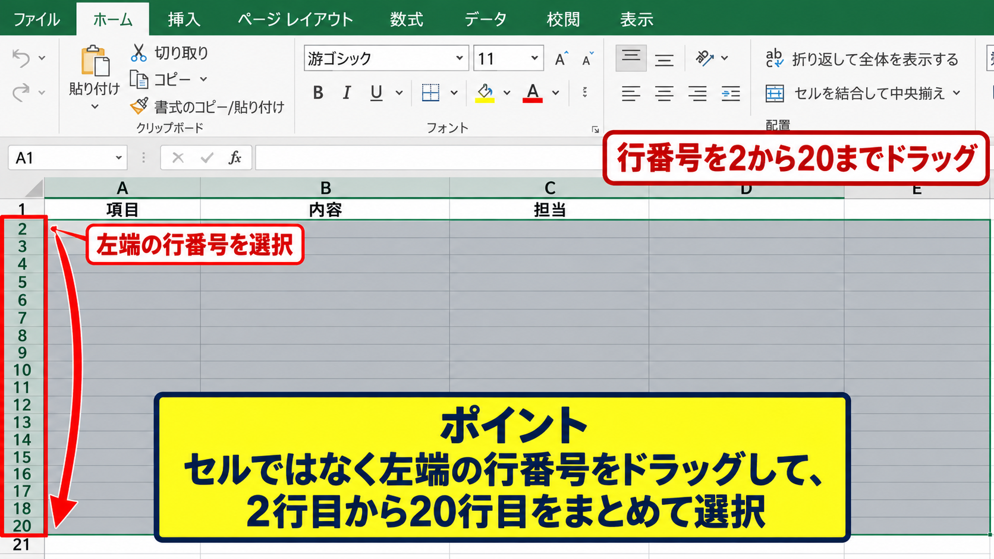
Task: Click the Cut scissors icon
Action: (139, 53)
